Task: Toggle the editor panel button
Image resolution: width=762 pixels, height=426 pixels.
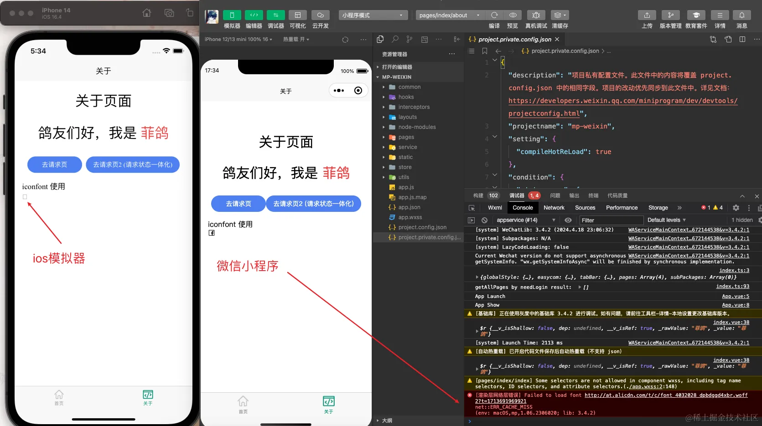Action: pyautogui.click(x=254, y=15)
